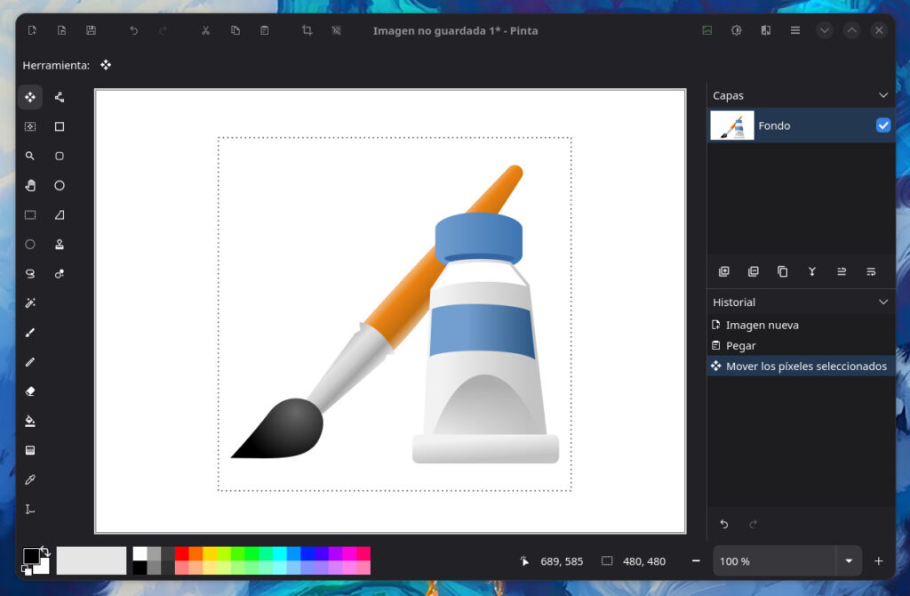910x596 pixels.
Task: Merge the layer down using the Y icon
Action: (x=811, y=271)
